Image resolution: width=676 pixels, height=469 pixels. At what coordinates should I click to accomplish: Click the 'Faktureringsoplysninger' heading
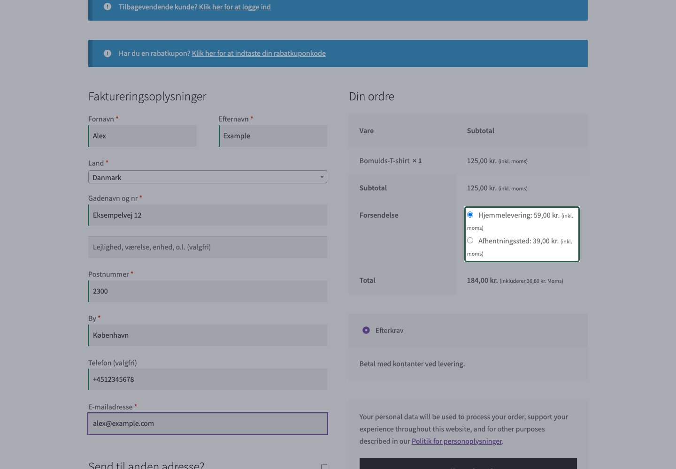point(147,97)
